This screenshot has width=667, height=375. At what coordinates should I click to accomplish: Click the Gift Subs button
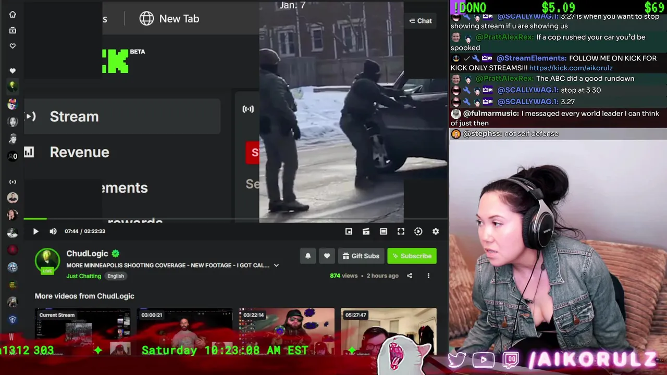click(361, 256)
